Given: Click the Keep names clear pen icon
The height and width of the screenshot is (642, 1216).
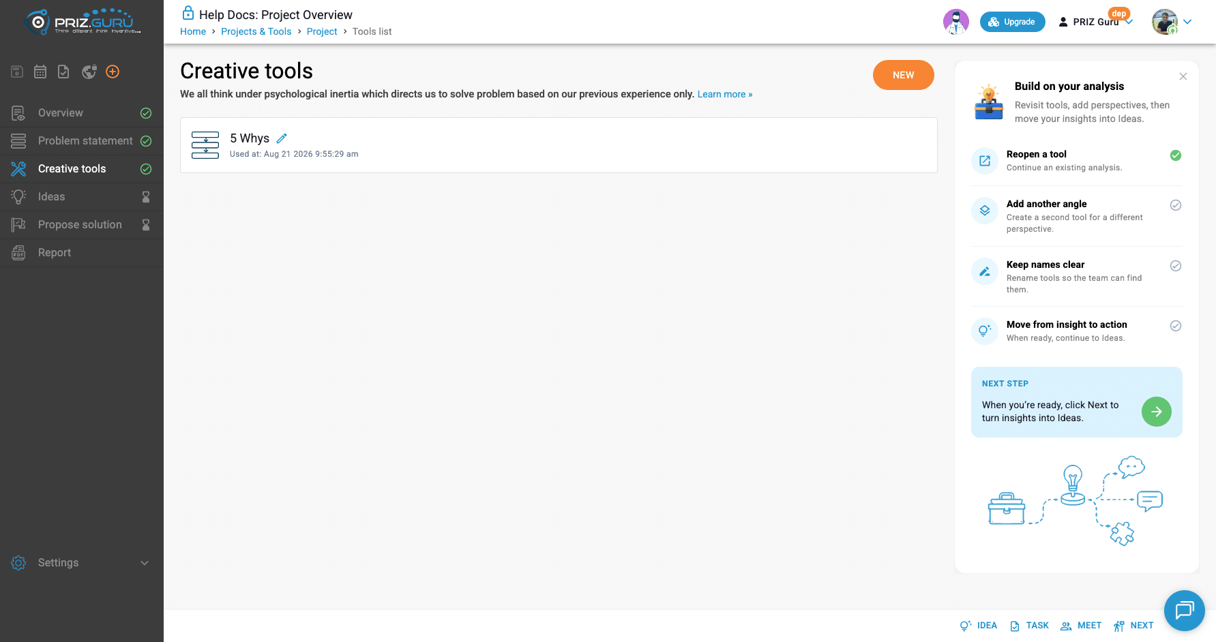Looking at the screenshot, I should (985, 271).
